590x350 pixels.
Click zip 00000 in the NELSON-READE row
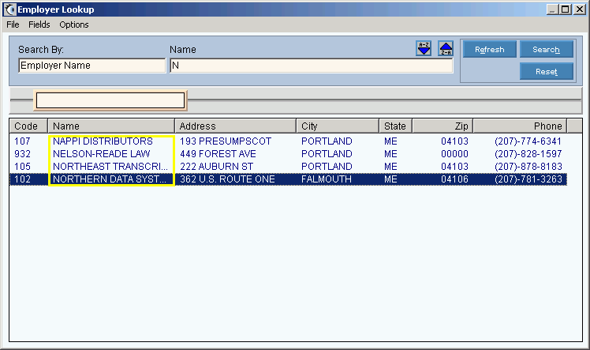(x=454, y=154)
